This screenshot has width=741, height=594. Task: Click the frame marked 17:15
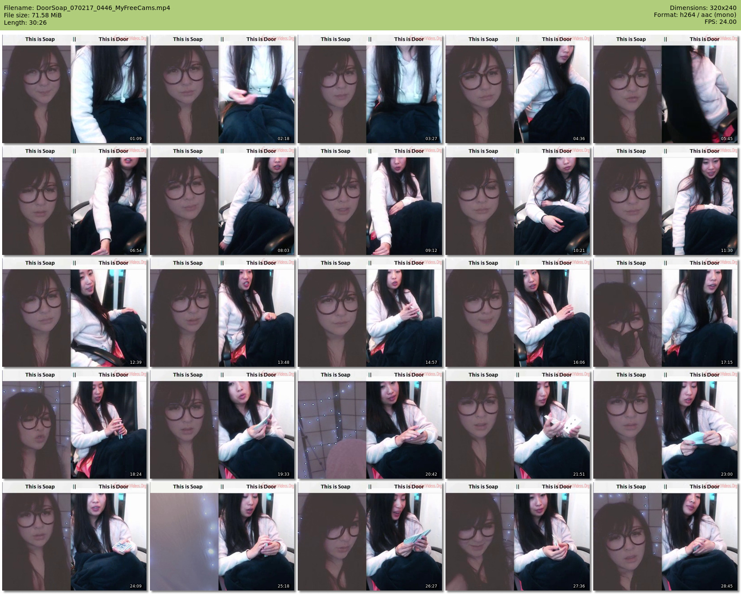coord(666,313)
